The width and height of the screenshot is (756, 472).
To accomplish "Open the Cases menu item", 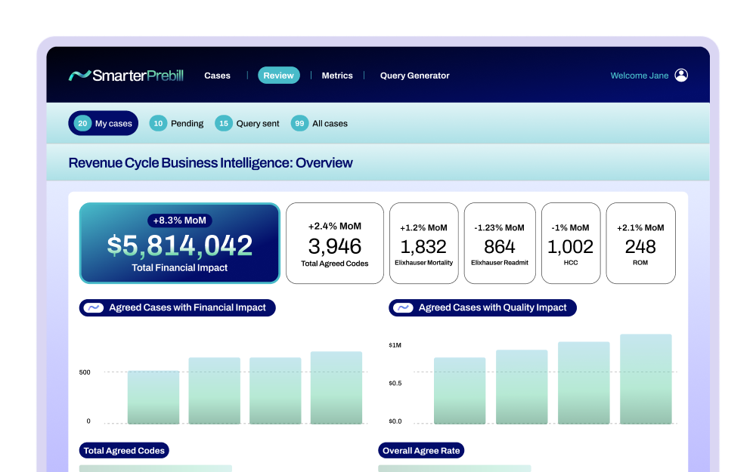I will point(217,76).
